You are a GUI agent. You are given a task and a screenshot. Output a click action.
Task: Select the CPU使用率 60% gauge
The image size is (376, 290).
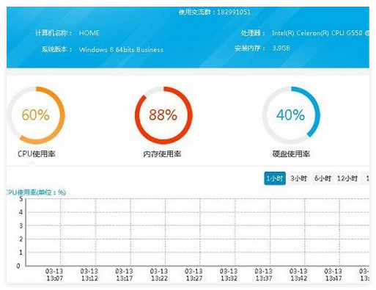[x=36, y=115]
